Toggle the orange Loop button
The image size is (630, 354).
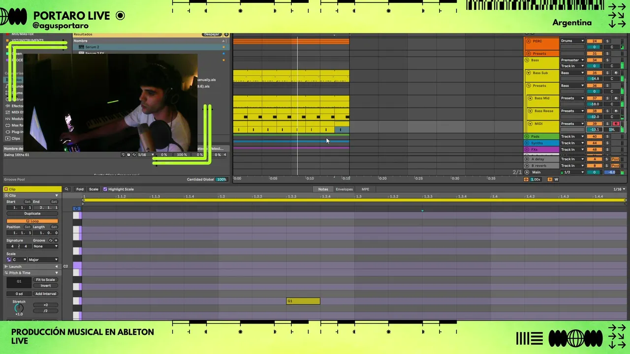coord(32,221)
